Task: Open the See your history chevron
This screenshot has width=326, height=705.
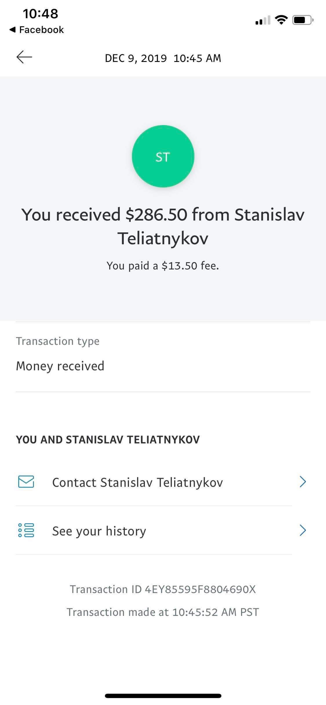Action: 303,530
